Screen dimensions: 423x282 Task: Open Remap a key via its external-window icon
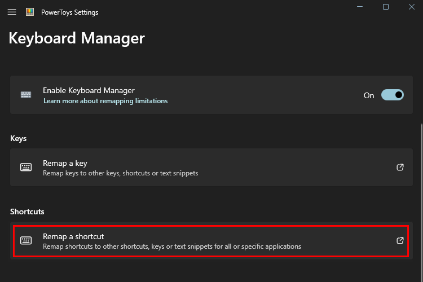point(400,168)
